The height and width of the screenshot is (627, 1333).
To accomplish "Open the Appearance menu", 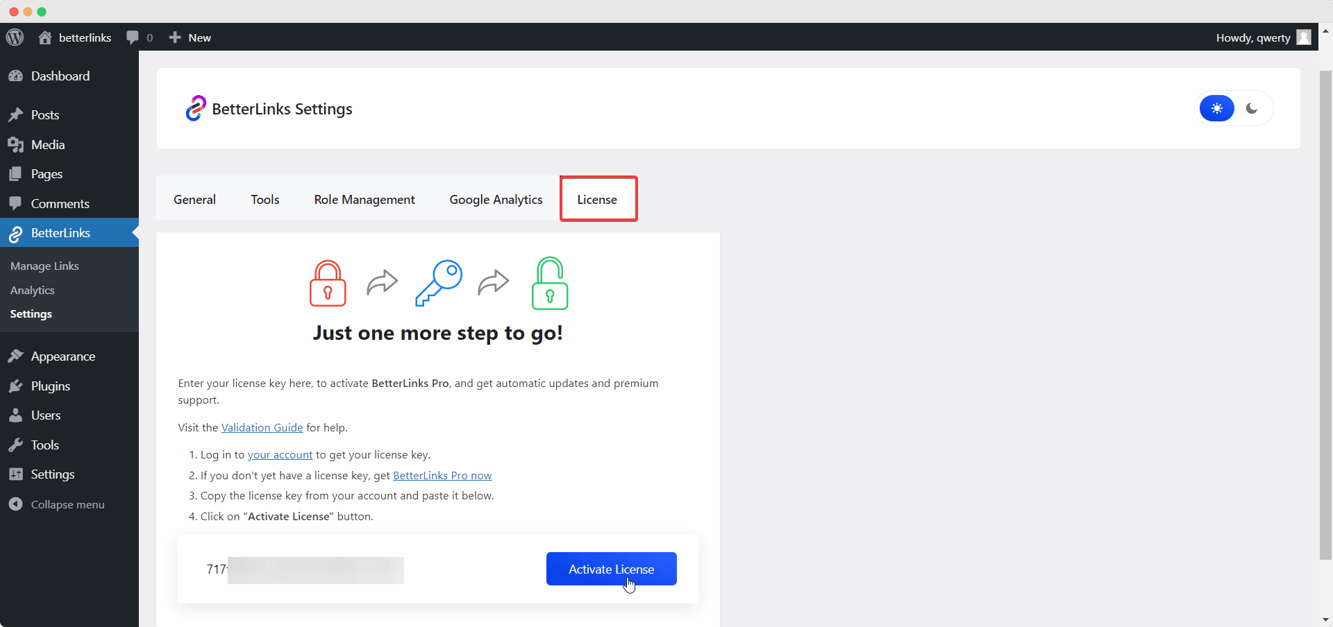I will coord(69,357).
